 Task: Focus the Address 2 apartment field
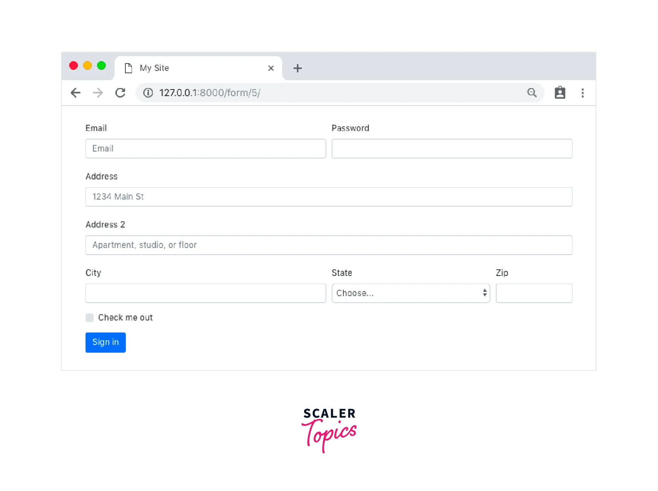click(x=329, y=245)
